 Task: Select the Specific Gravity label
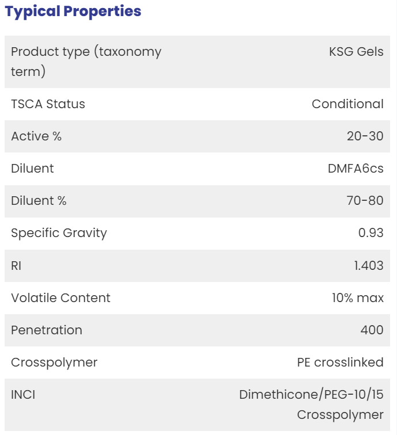coord(59,233)
